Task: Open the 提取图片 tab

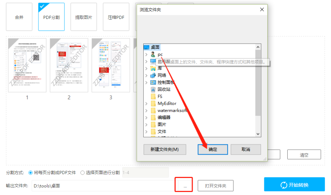Action: click(x=84, y=17)
